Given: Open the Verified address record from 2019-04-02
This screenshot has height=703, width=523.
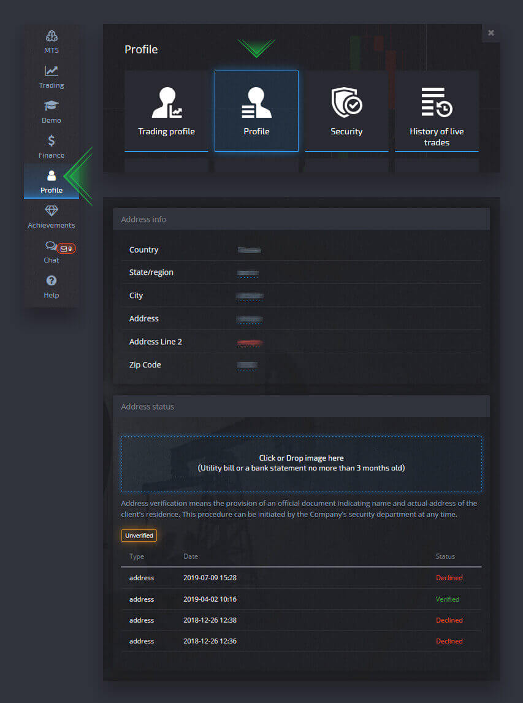Looking at the screenshot, I should 300,599.
